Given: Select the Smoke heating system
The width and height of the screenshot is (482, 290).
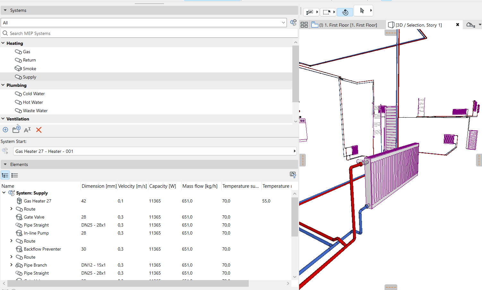Looking at the screenshot, I should (29, 69).
